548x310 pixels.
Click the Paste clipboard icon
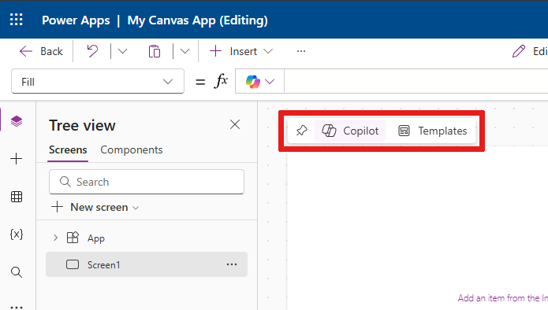pyautogui.click(x=154, y=51)
